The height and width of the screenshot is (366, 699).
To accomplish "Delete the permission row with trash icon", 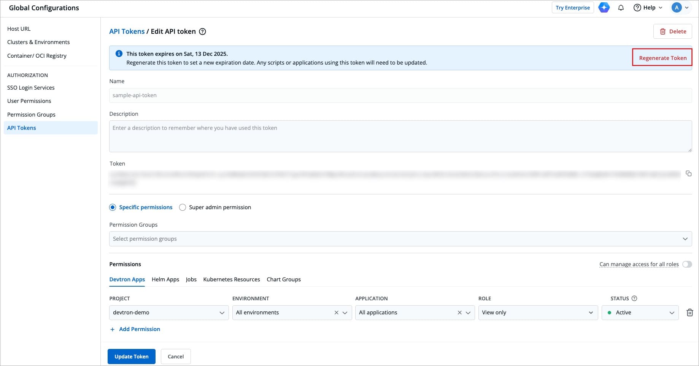I will click(x=689, y=312).
